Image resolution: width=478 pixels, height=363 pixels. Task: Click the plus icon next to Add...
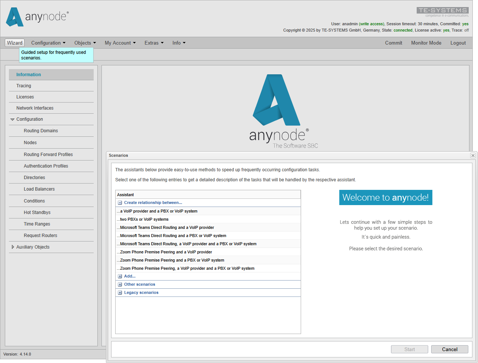[119, 276]
